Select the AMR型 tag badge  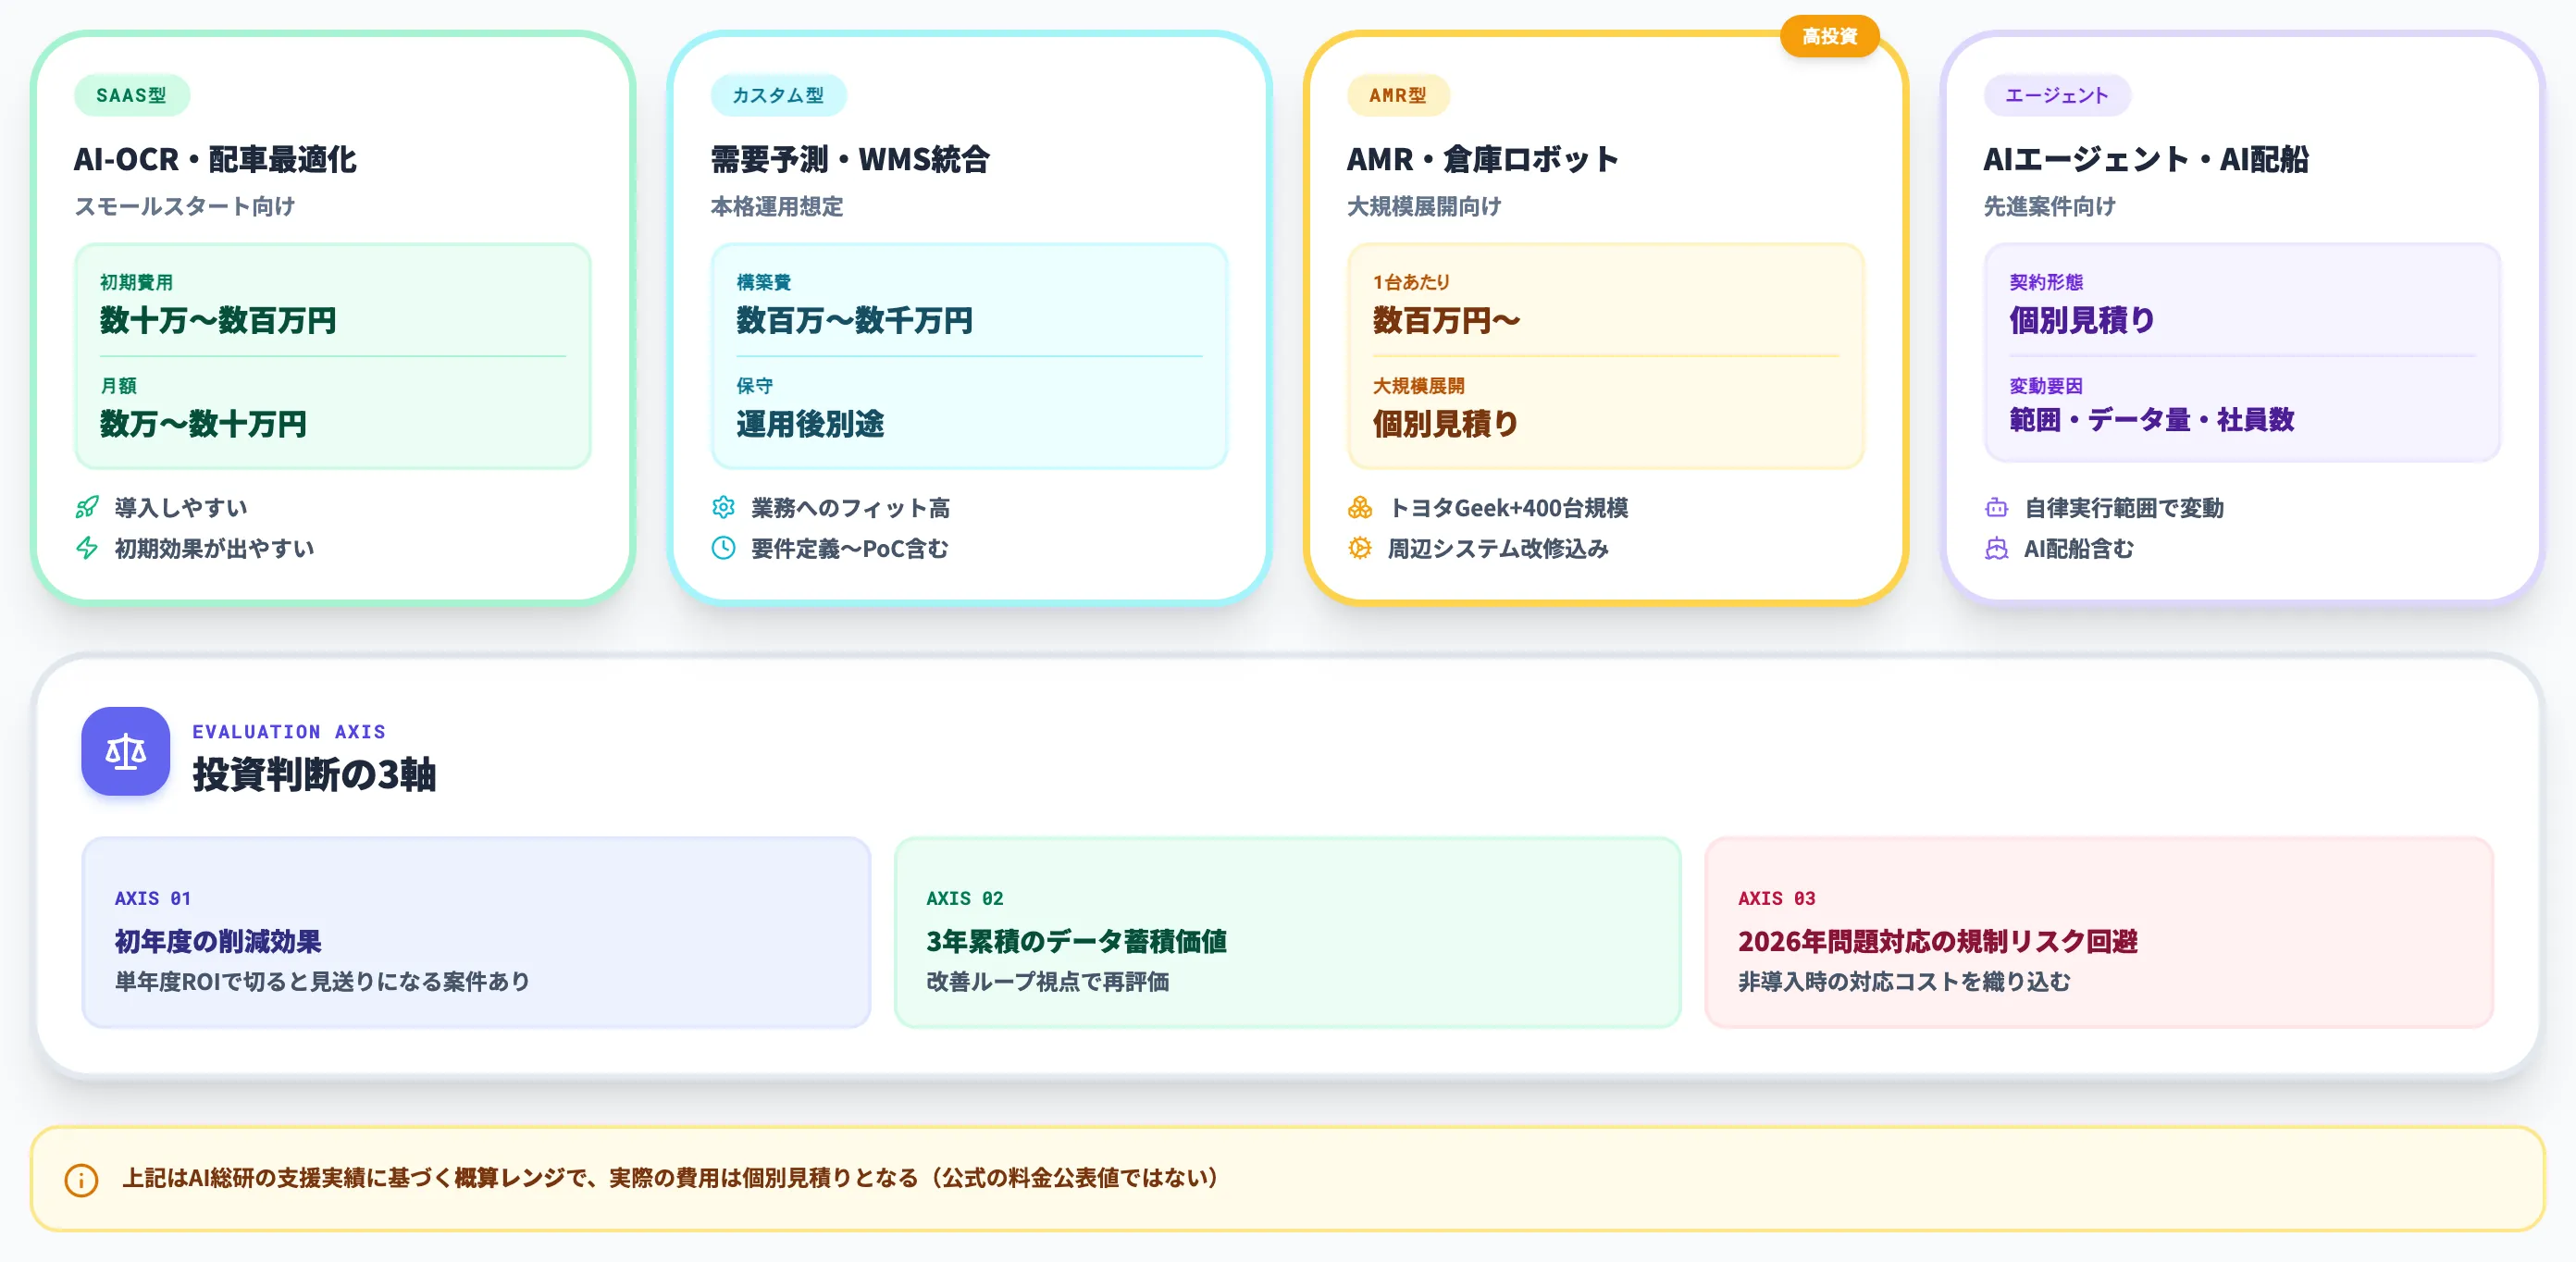tap(1397, 95)
